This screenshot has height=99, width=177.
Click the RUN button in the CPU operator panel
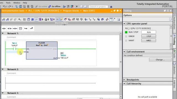click(149, 32)
